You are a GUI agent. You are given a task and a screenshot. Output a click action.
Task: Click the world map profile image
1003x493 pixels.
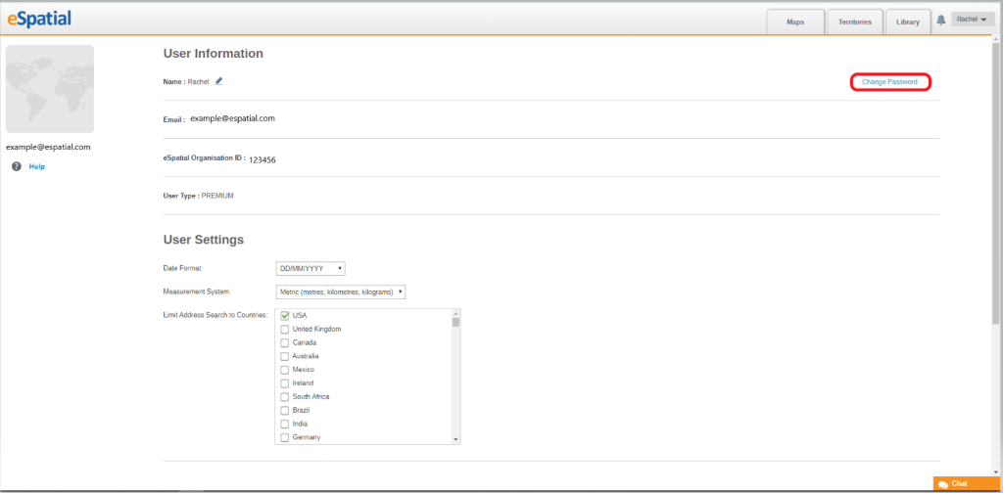coord(50,89)
